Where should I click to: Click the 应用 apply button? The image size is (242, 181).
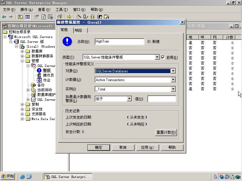click(x=147, y=148)
